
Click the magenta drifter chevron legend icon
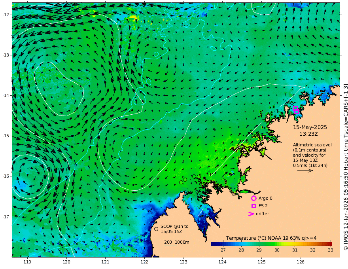click(251, 214)
